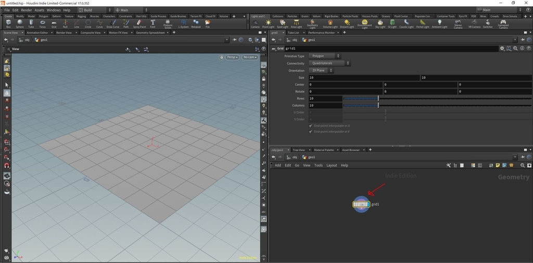The height and width of the screenshot is (263, 533).
Task: Open network editor search magnifier
Action: 523,166
